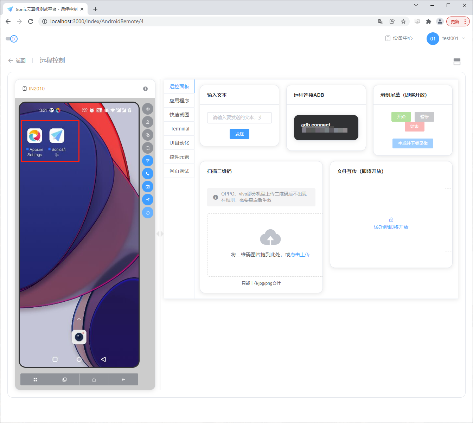This screenshot has height=423, width=473.
Task: Click the 01 user avatar
Action: click(x=433, y=39)
